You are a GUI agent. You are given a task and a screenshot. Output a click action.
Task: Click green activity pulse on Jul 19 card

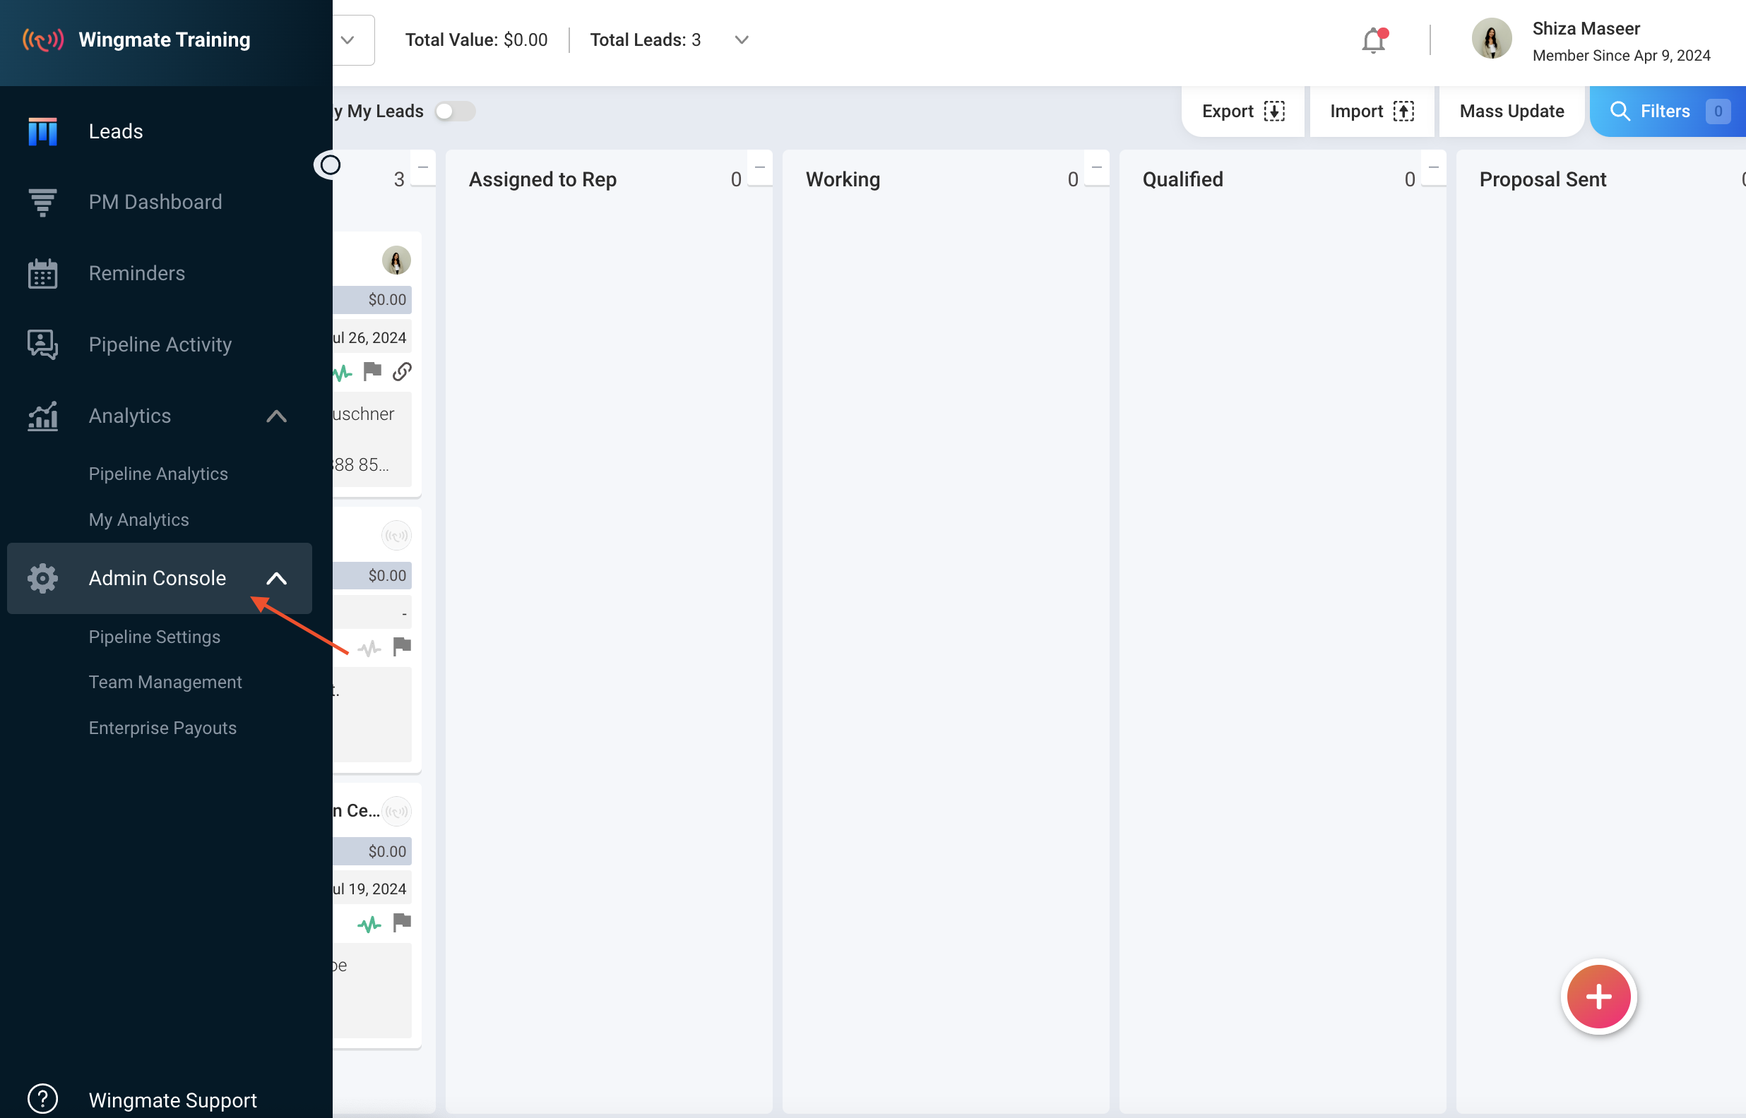pos(369,923)
